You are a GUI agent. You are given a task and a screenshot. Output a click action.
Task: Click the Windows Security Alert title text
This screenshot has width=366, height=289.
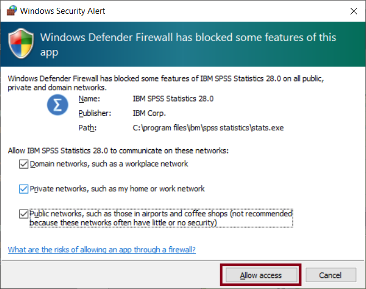coord(63,11)
